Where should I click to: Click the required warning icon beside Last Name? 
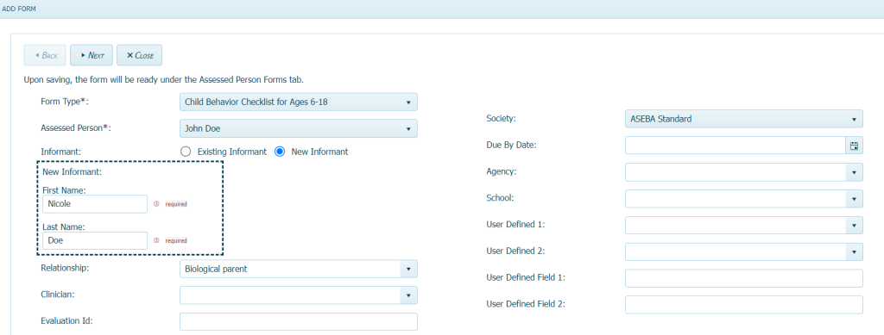[156, 240]
